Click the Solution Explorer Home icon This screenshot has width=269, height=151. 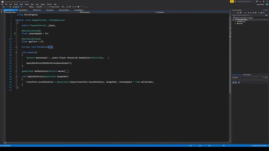pos(238,13)
